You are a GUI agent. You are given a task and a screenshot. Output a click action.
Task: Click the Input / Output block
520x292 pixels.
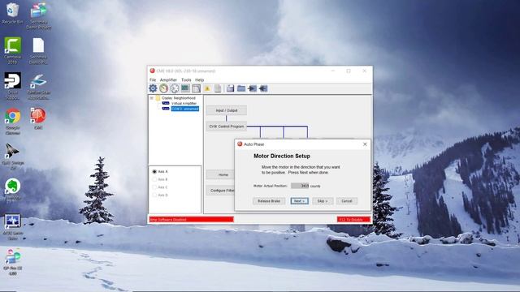[x=227, y=110]
